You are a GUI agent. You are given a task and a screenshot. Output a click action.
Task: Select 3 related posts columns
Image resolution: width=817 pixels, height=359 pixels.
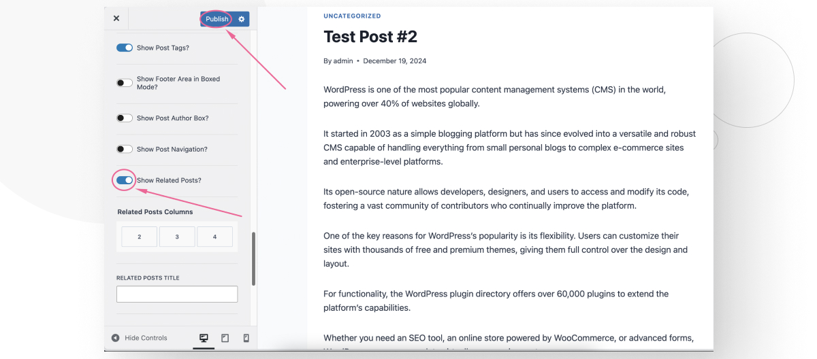(x=177, y=237)
